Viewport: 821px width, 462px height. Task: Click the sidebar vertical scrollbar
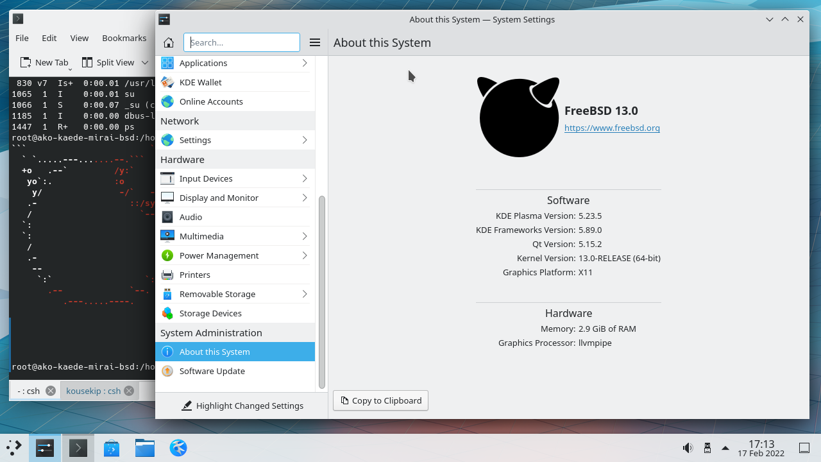(x=322, y=289)
